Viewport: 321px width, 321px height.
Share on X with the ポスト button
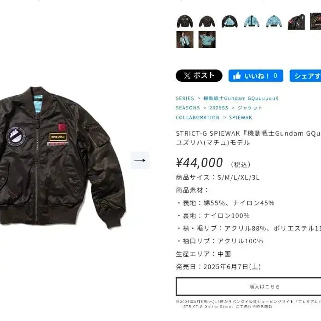coord(199,75)
